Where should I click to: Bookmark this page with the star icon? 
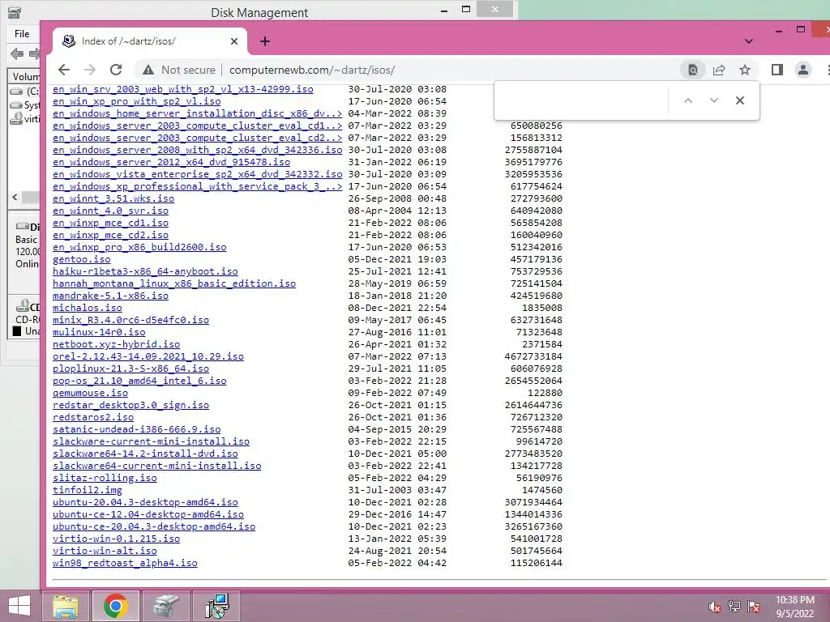745,70
